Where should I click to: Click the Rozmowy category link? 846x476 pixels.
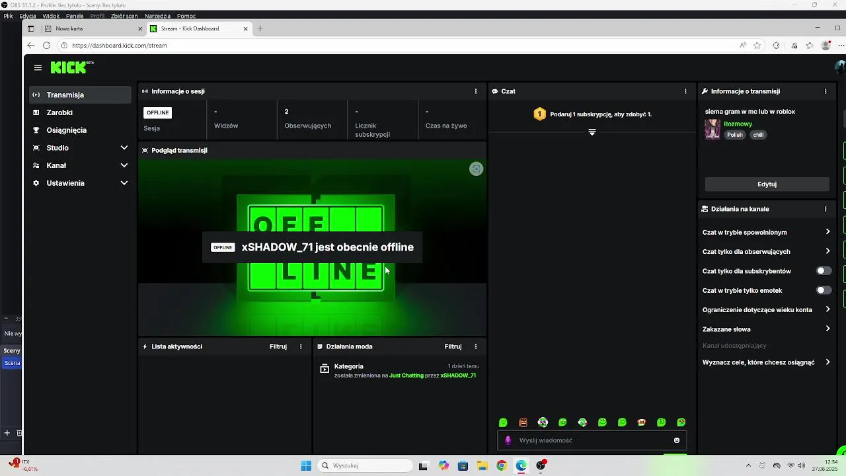click(x=738, y=124)
